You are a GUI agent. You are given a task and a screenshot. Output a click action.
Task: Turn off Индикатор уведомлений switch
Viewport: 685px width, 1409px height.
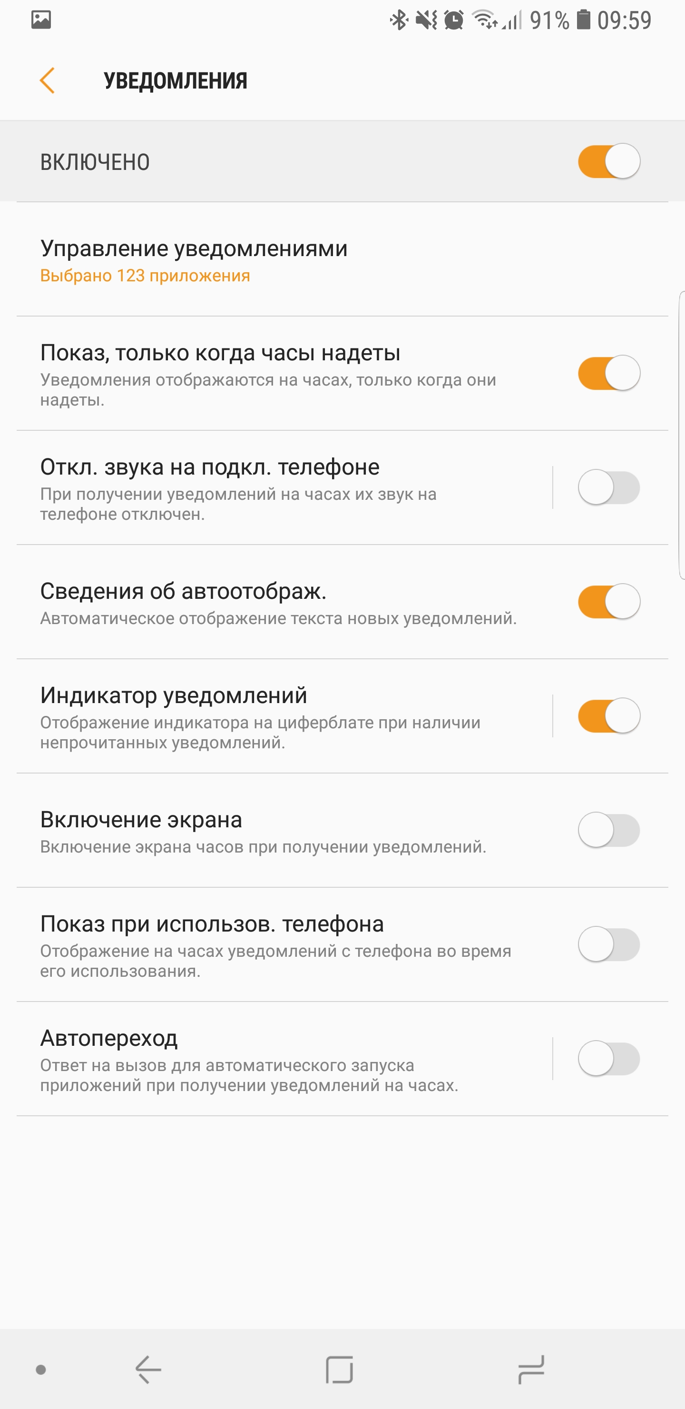point(609,716)
